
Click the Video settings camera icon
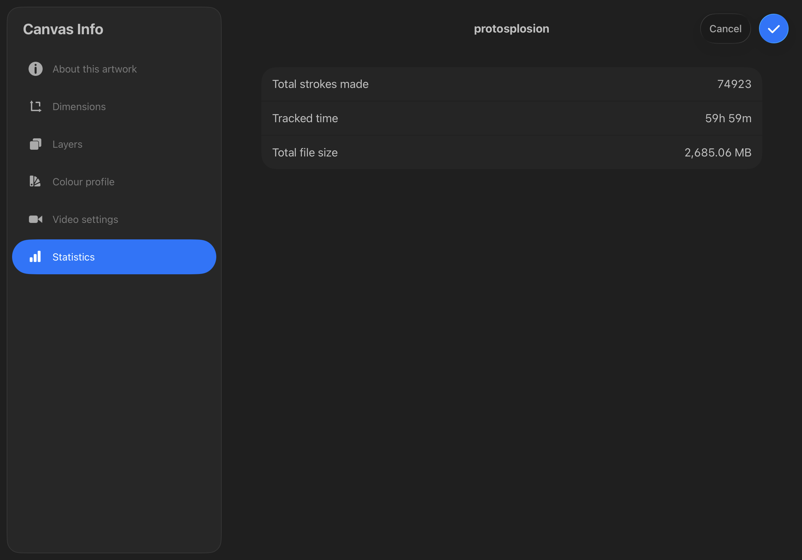[x=35, y=219]
